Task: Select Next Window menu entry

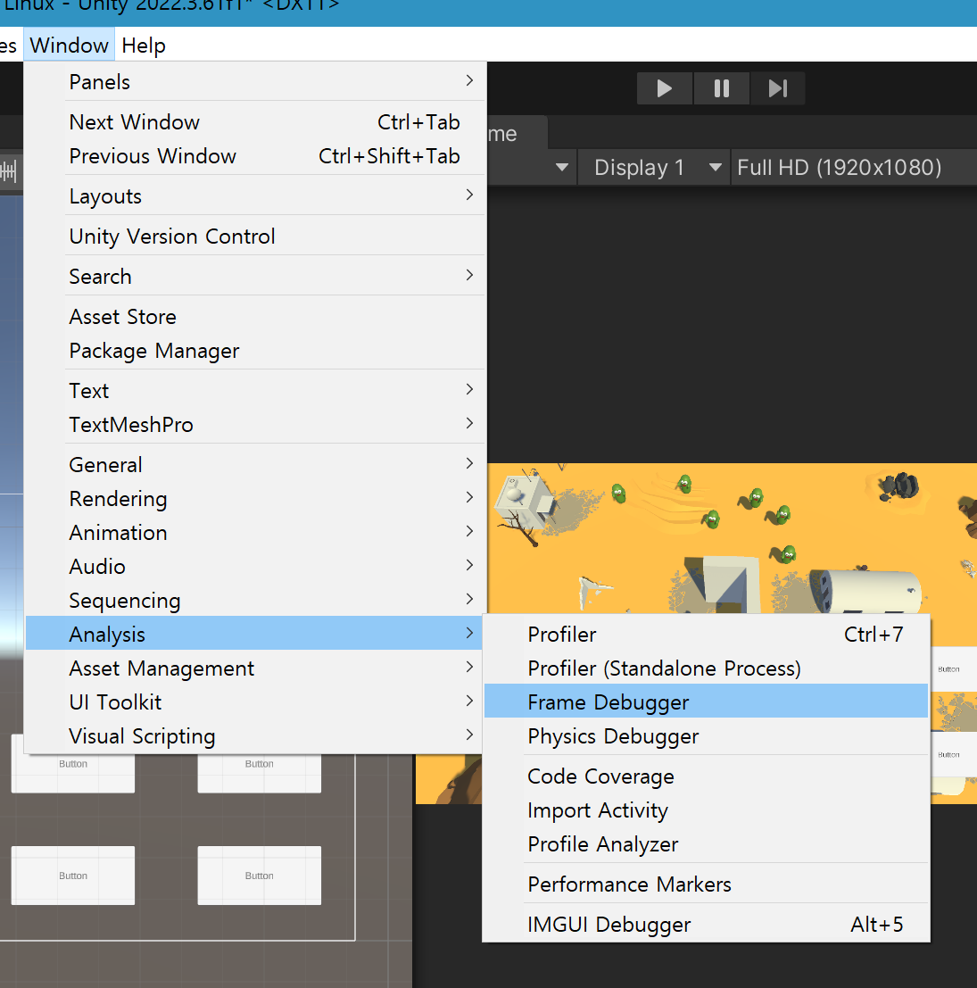Action: pos(255,122)
